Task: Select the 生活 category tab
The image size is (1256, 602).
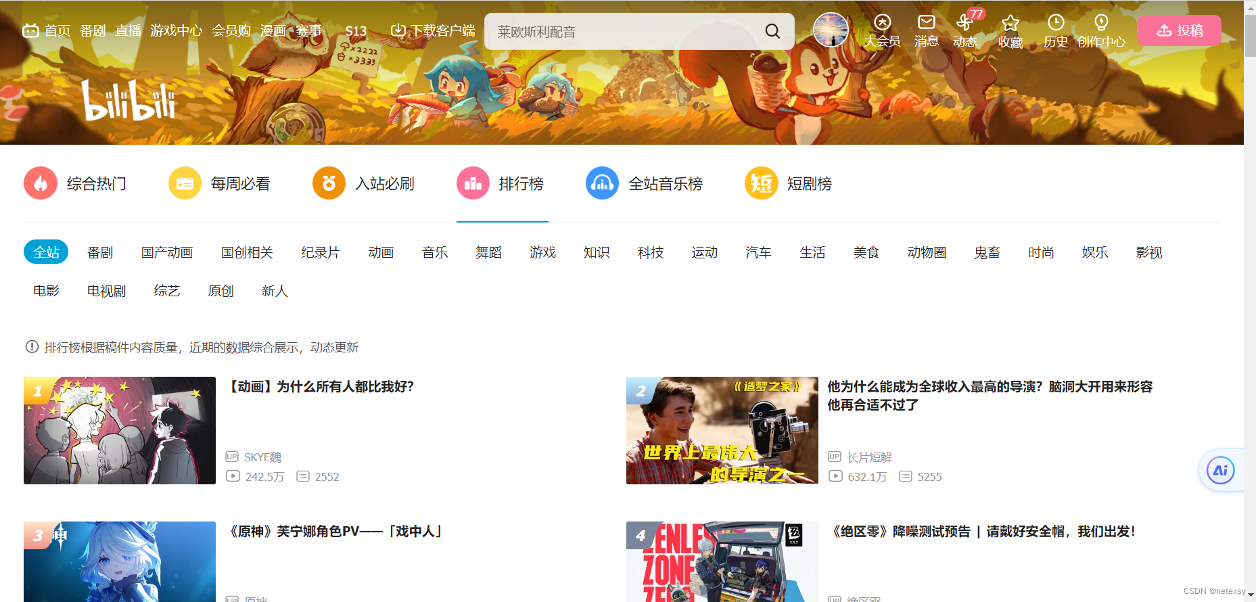Action: 812,252
